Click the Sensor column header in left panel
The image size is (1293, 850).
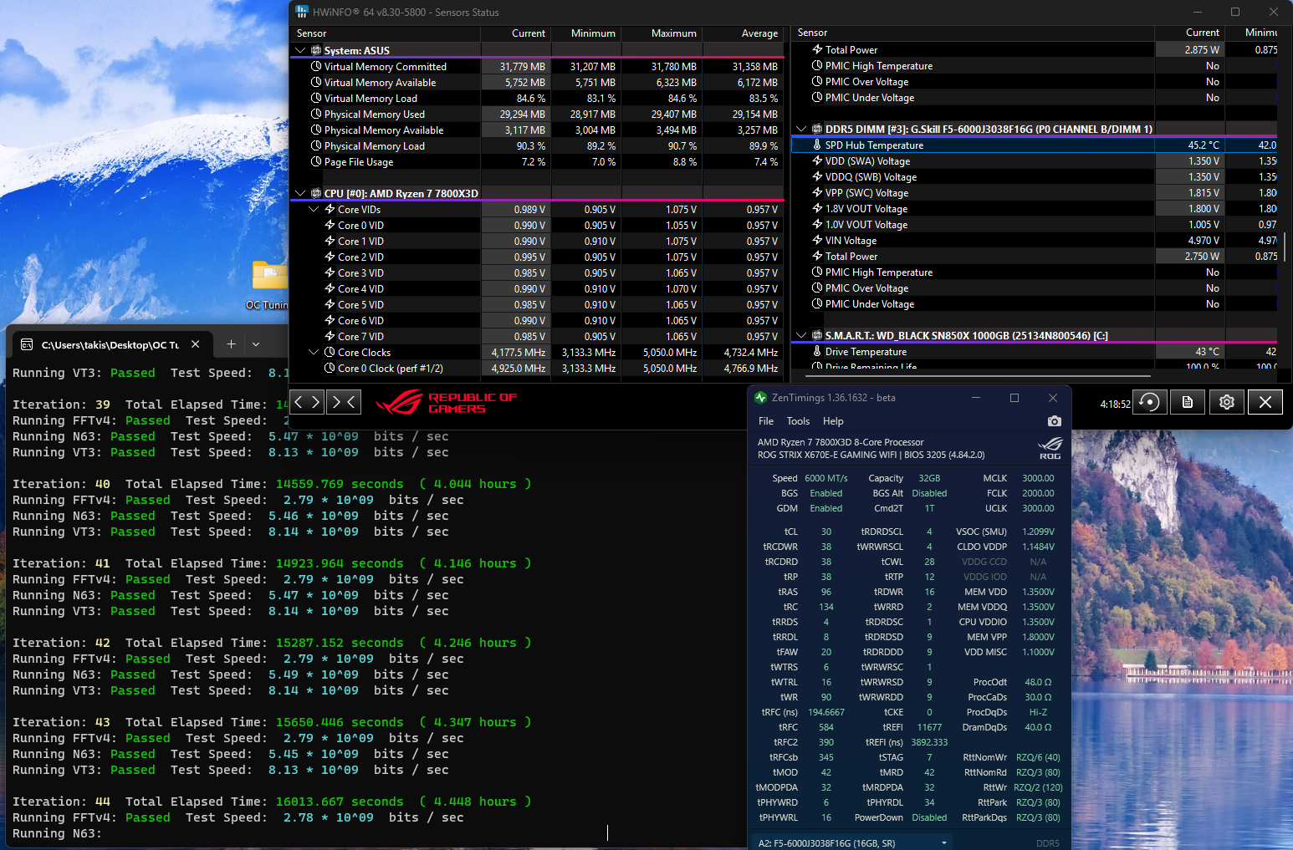[x=386, y=33]
